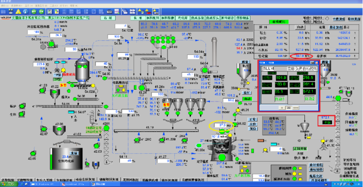Toggle the 自动1 auto mode button

pyautogui.click(x=280, y=99)
